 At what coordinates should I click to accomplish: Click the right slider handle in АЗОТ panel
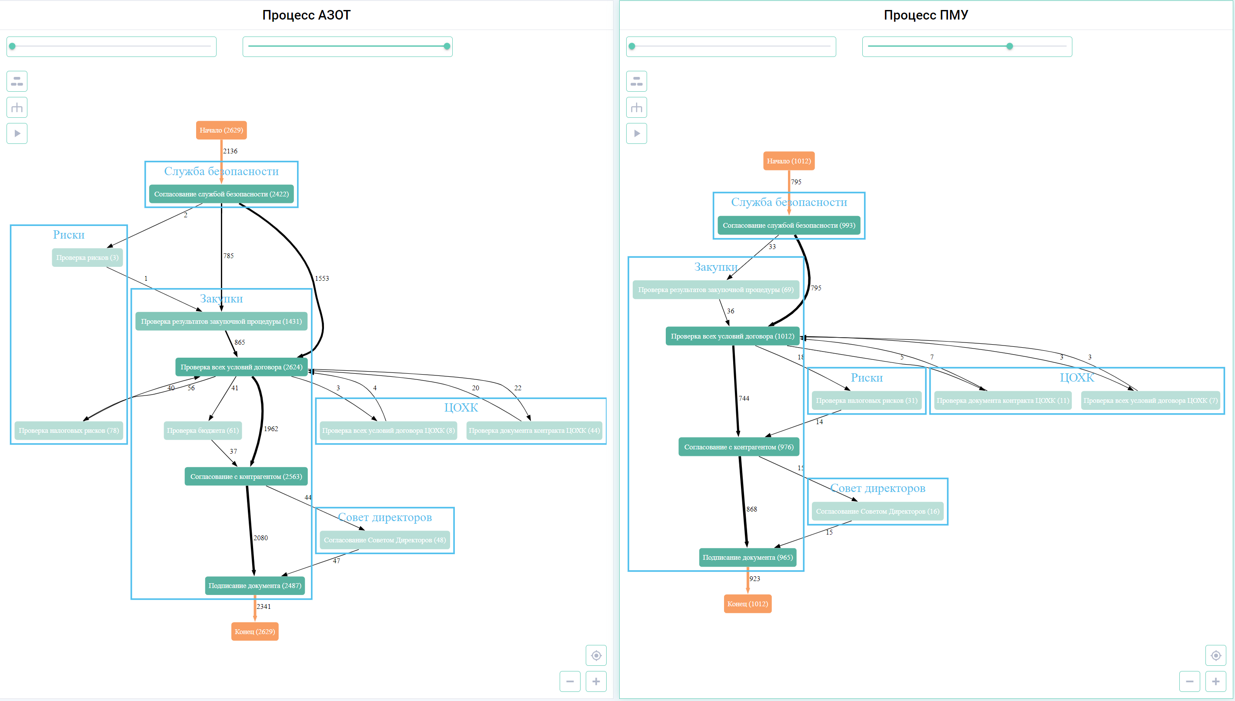pos(447,46)
